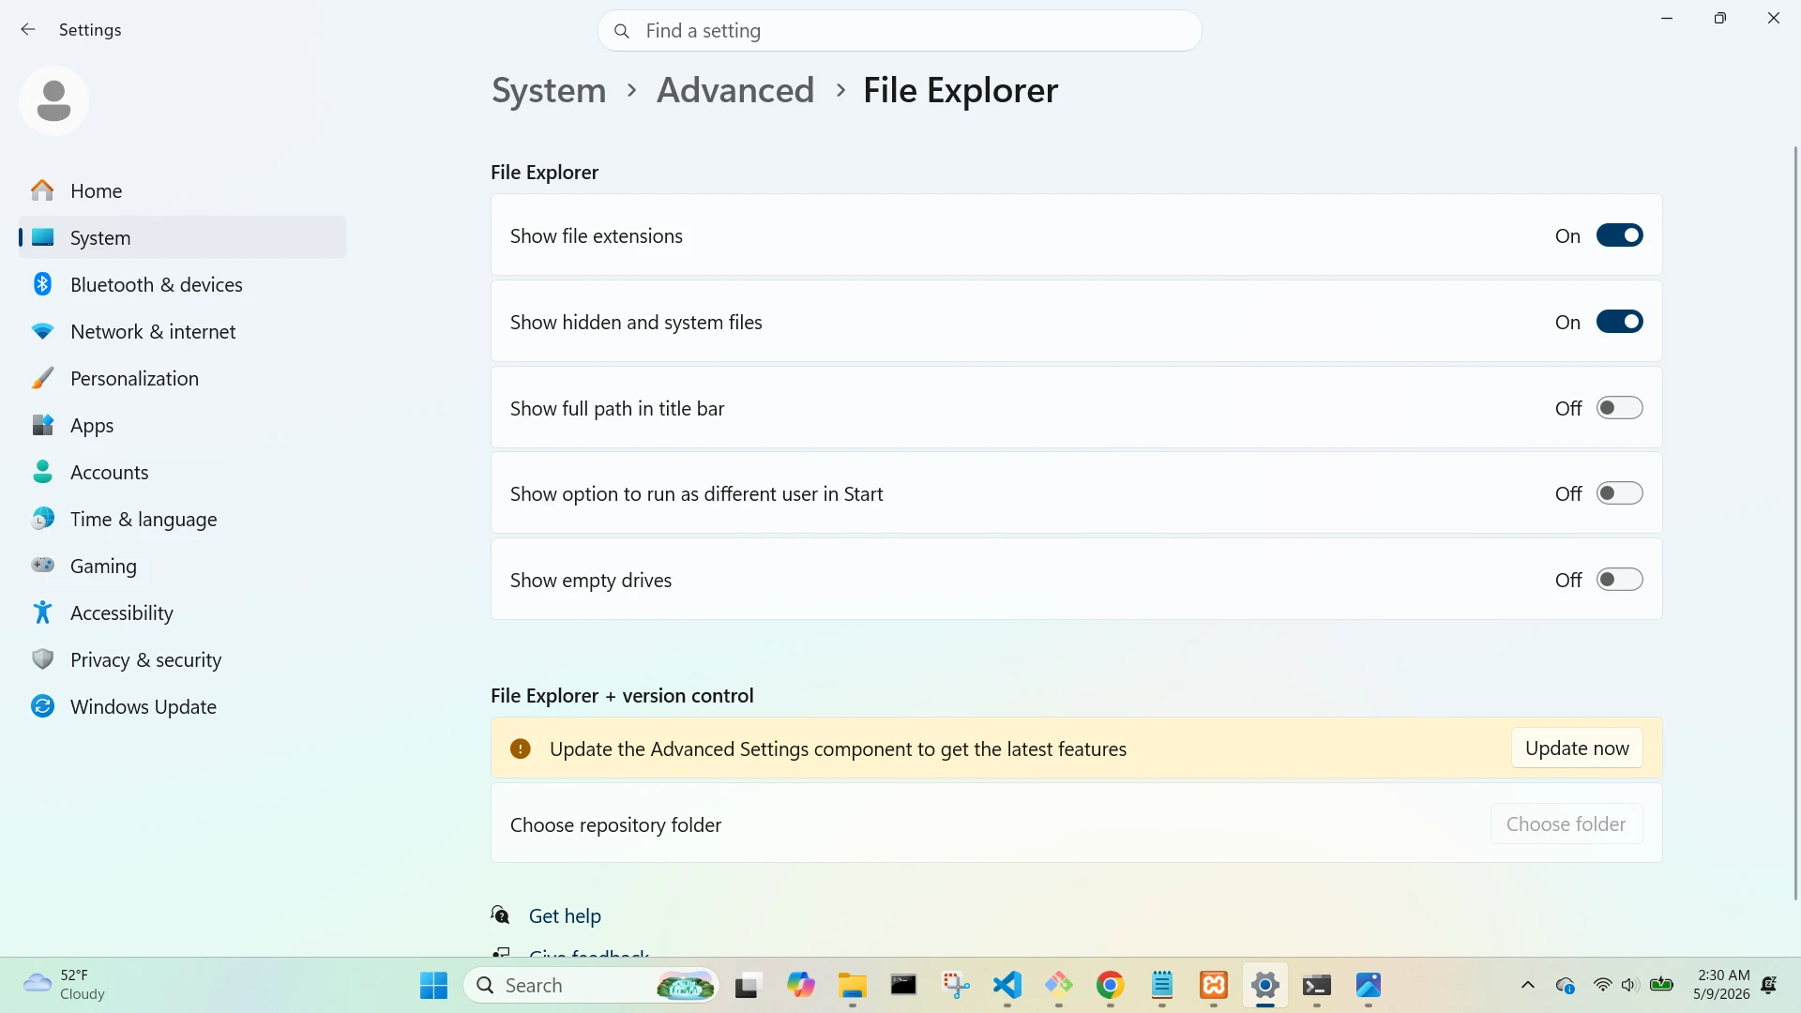Click the search magnifier icon in Find a setting

pos(622,31)
